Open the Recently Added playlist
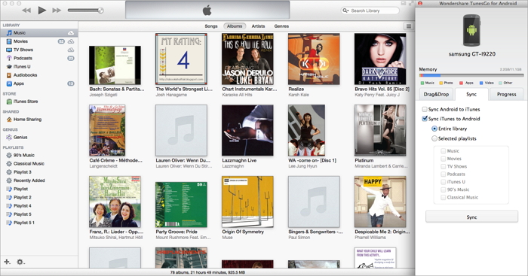The width and height of the screenshot is (528, 276). pos(38,180)
